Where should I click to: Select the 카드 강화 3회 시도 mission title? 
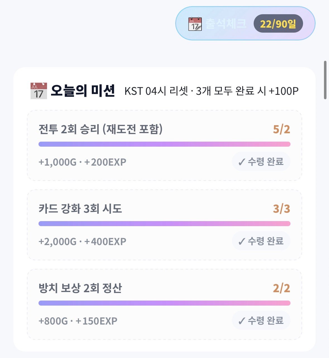tap(80, 209)
